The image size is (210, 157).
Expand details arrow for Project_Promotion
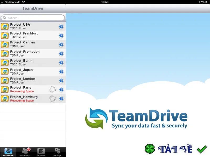[x=61, y=54]
